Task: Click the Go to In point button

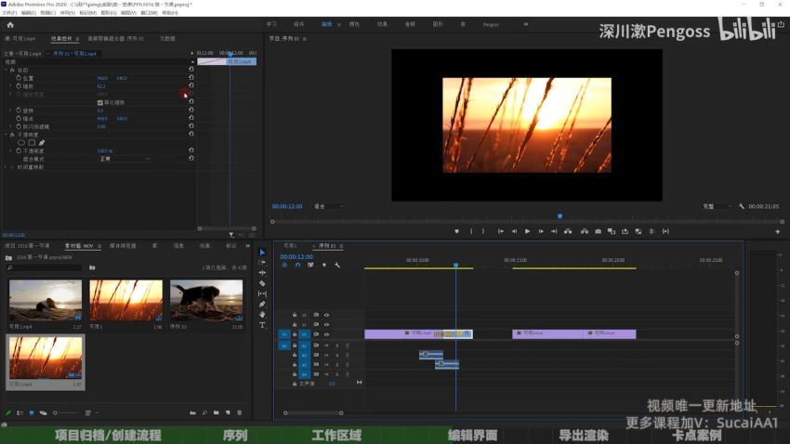Action: coord(501,231)
